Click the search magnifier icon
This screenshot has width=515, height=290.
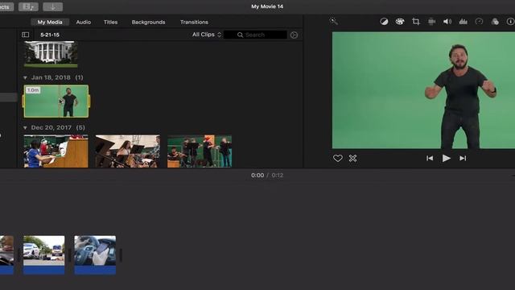click(240, 35)
